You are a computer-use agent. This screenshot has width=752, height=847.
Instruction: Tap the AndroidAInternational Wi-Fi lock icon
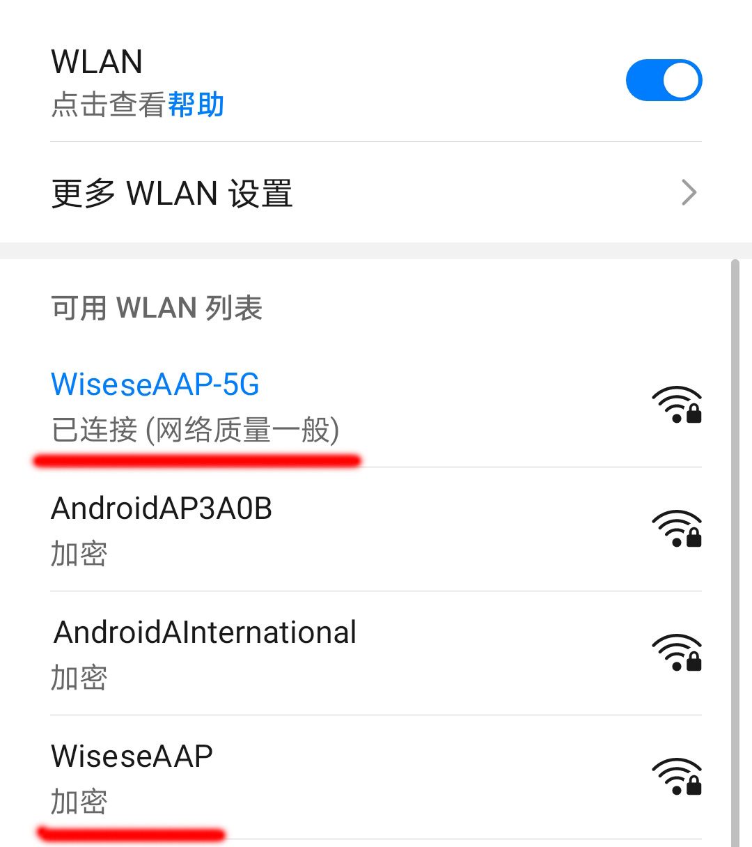(x=676, y=653)
